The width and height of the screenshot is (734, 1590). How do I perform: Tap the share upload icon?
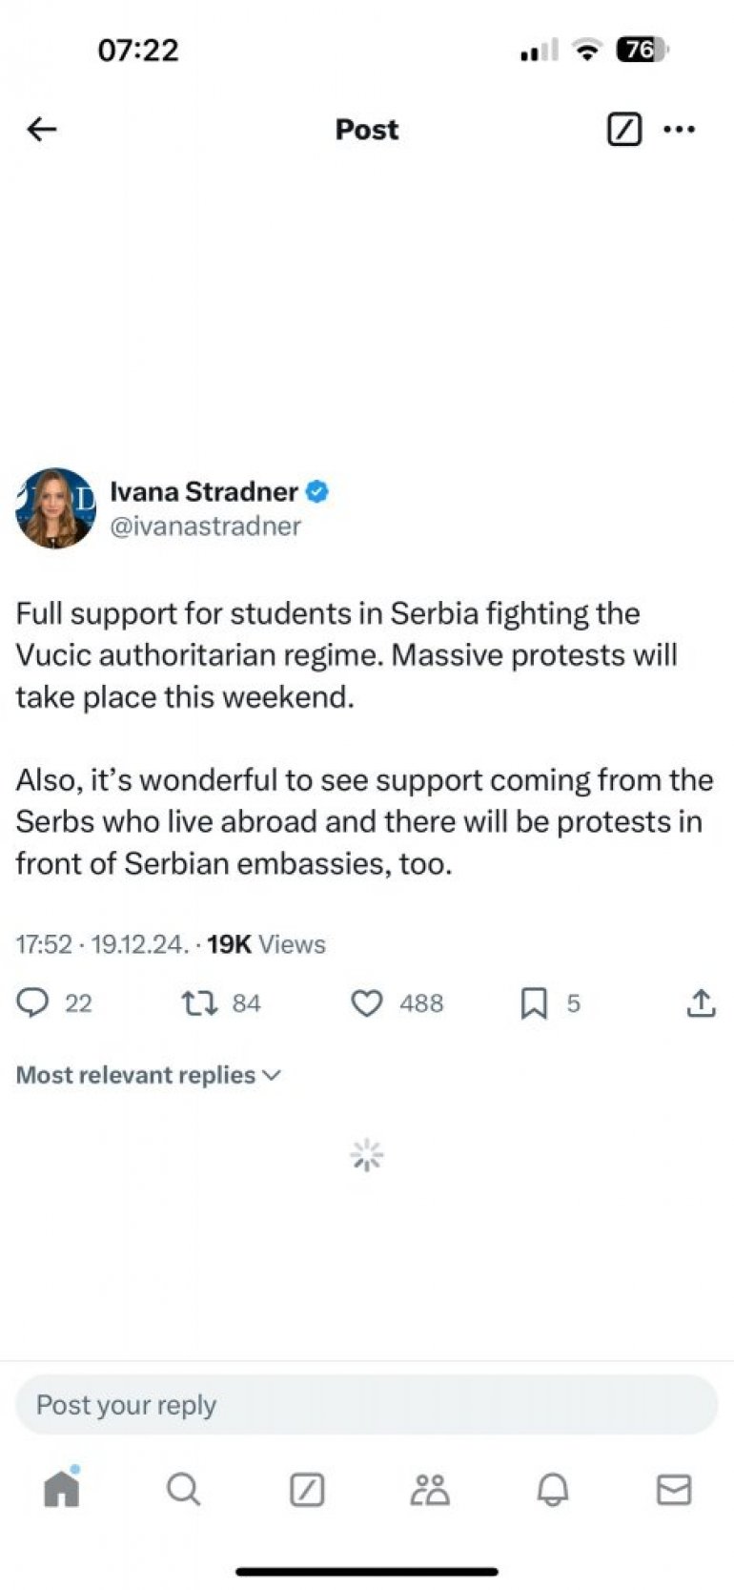(x=701, y=1002)
